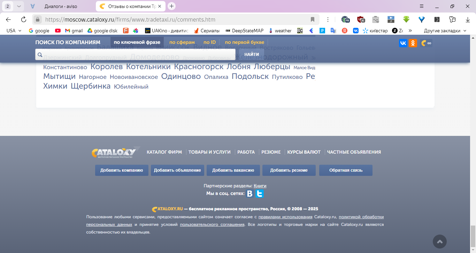Open the Одинцово city link
476x253 pixels.
click(181, 76)
